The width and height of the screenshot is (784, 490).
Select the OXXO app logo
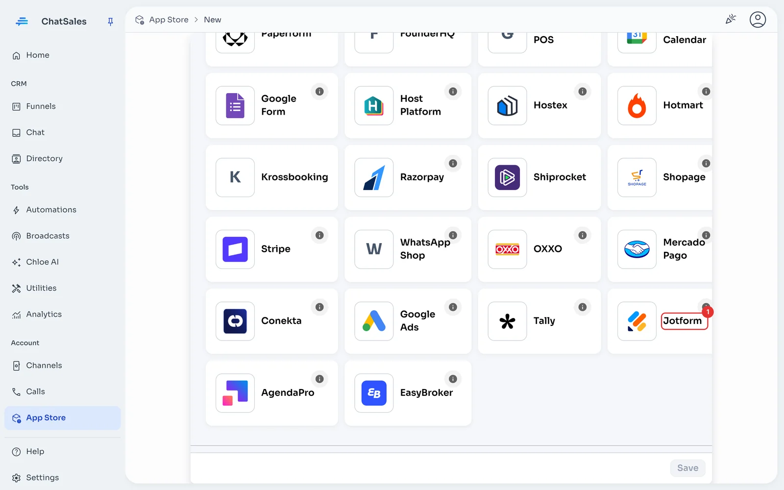click(507, 249)
